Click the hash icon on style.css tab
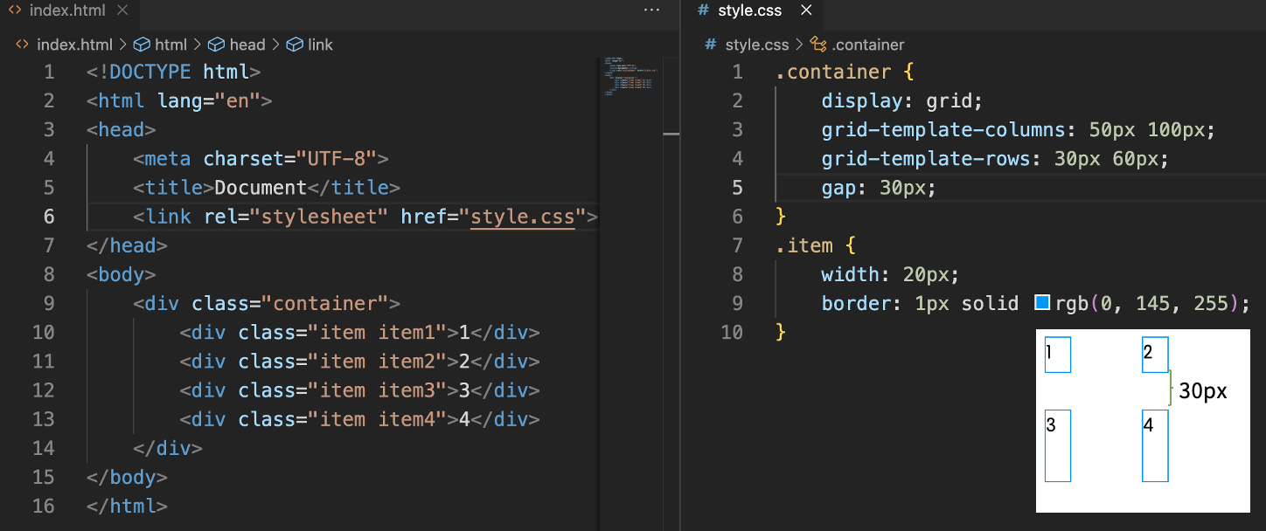This screenshot has width=1266, height=531. pos(702,10)
